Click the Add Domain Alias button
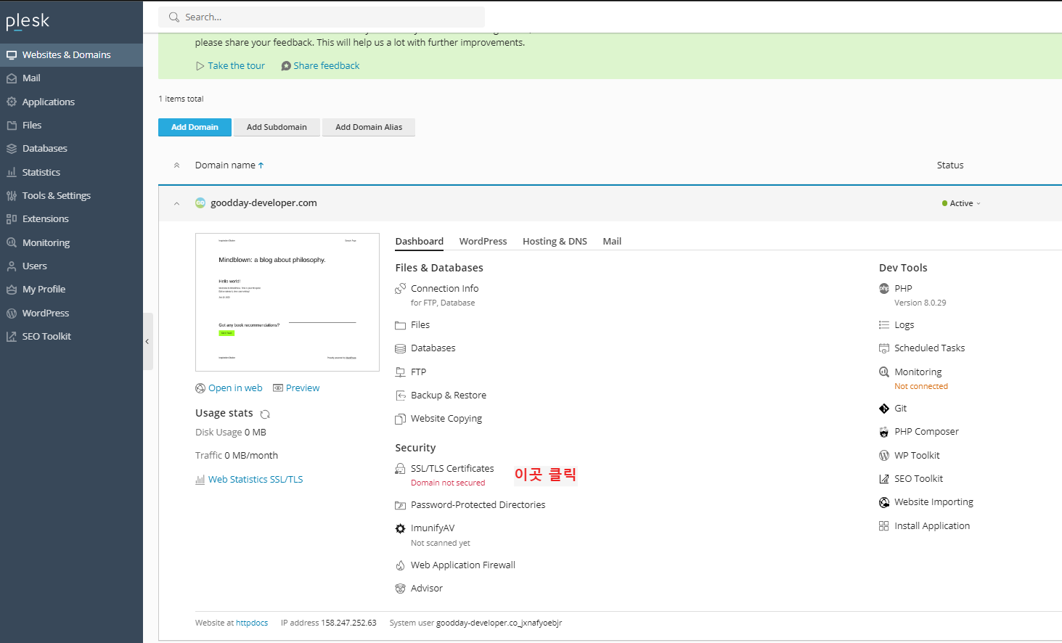 (369, 127)
